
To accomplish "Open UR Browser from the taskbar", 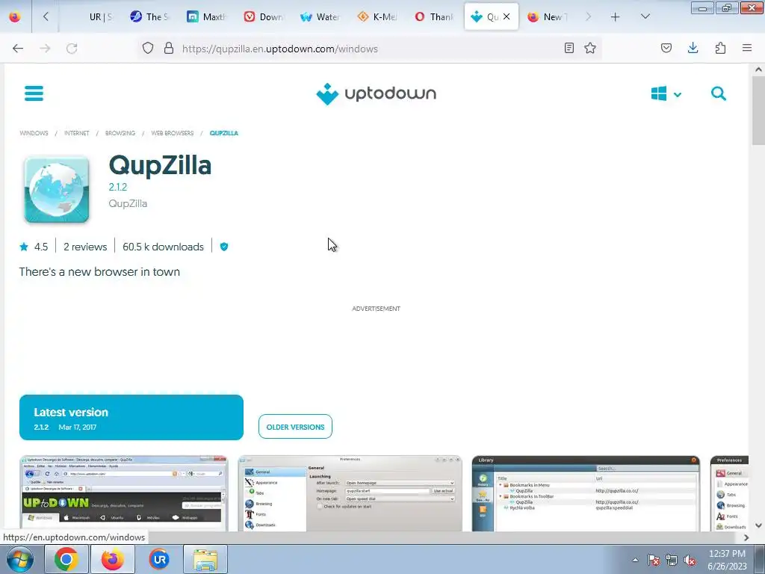I will 159,559.
